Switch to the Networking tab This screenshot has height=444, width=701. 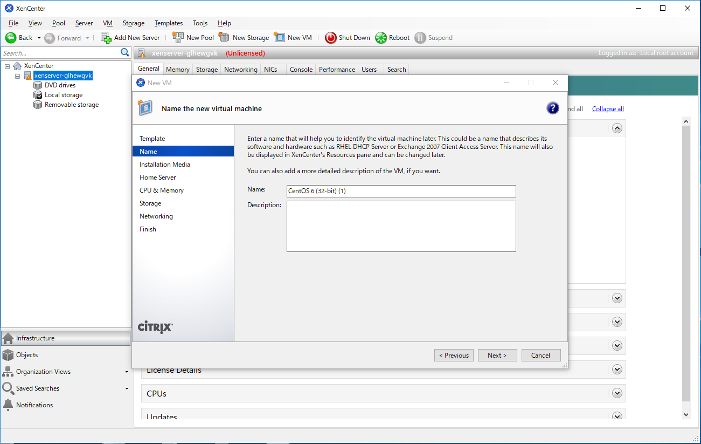tap(241, 70)
